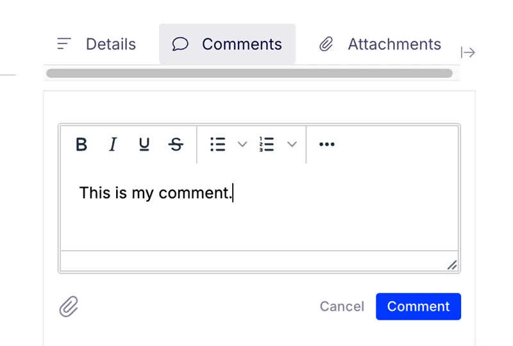This screenshot has height=346, width=513.
Task: Insert a bulleted list
Action: coord(218,144)
